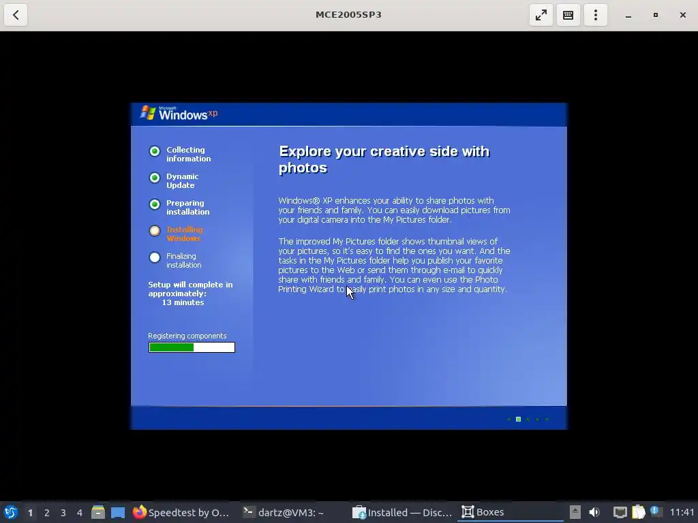Switch to the Installed — Discover window

tap(402, 512)
